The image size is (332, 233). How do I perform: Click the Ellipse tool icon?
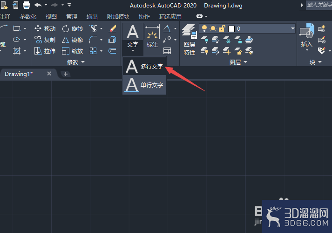coord(16,40)
